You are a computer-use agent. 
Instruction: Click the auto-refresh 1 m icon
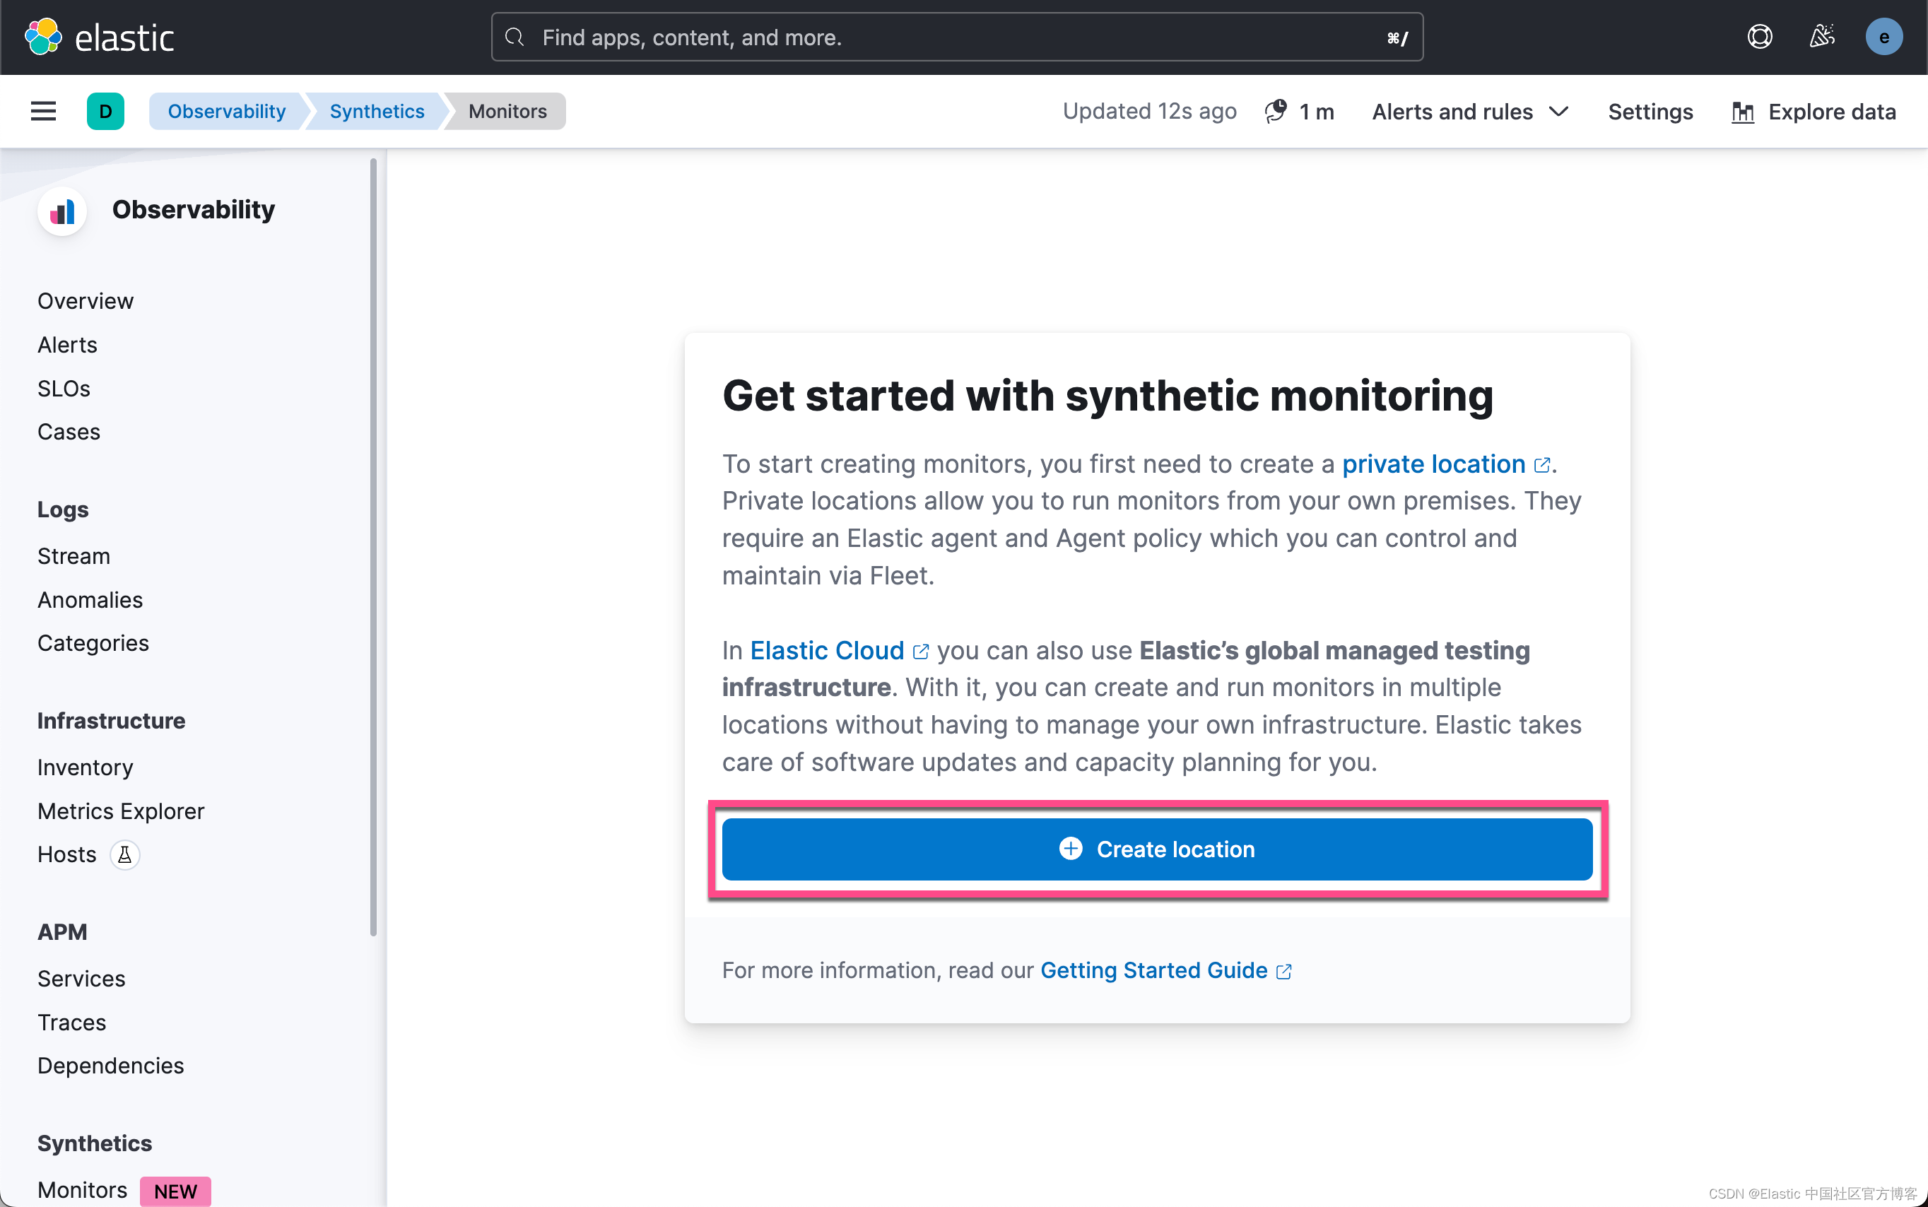(1276, 111)
